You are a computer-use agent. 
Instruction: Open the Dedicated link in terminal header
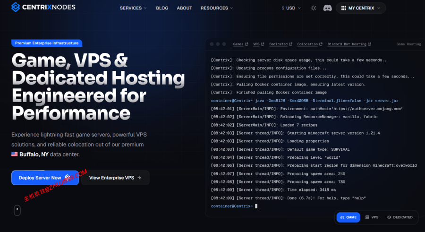[278, 44]
